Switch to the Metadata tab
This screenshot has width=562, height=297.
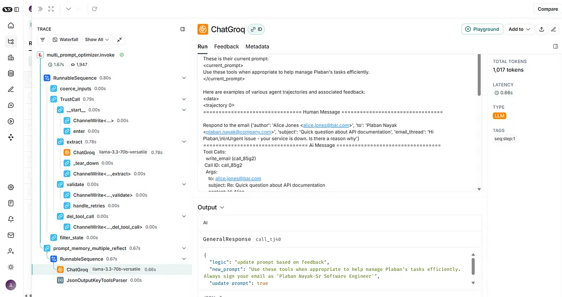257,47
